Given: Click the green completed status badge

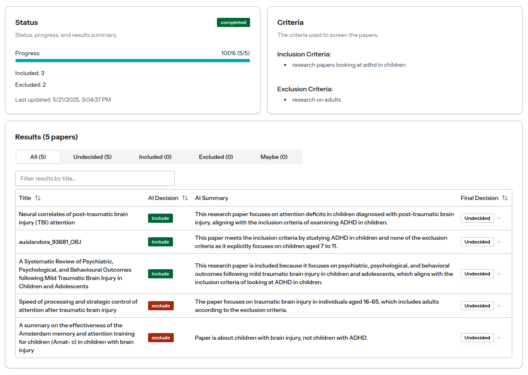Looking at the screenshot, I should (233, 22).
